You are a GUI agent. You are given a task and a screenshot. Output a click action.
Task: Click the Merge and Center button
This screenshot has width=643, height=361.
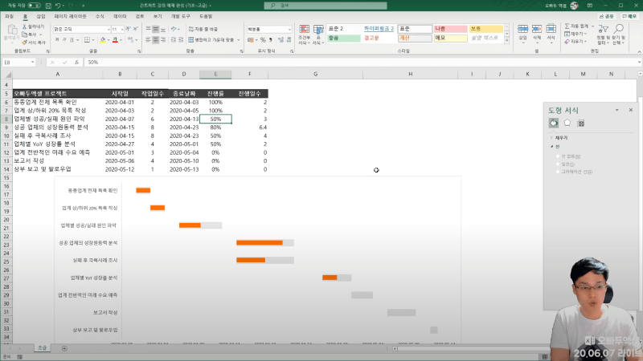click(215, 39)
